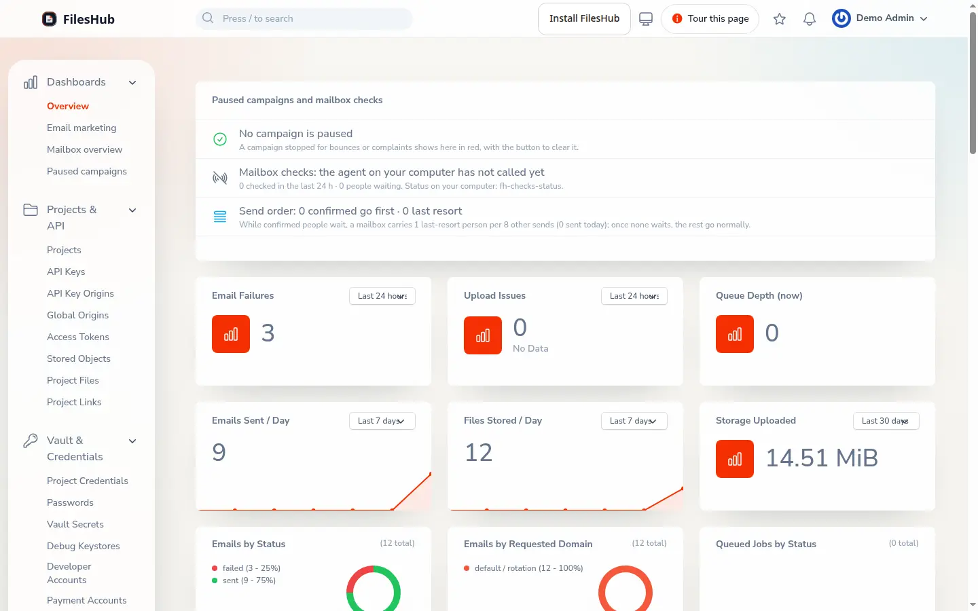
Task: Expand the Demo Admin user menu chevron
Action: tap(924, 19)
